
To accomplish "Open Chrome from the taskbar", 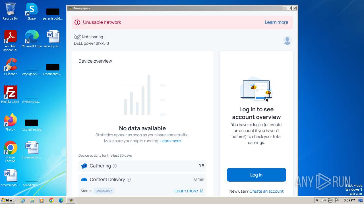I will click(51, 200).
